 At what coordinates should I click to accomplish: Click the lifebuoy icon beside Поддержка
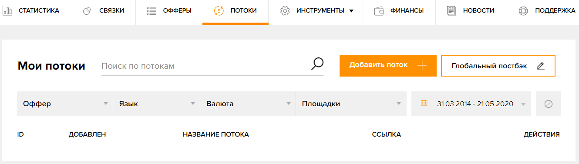(x=523, y=11)
